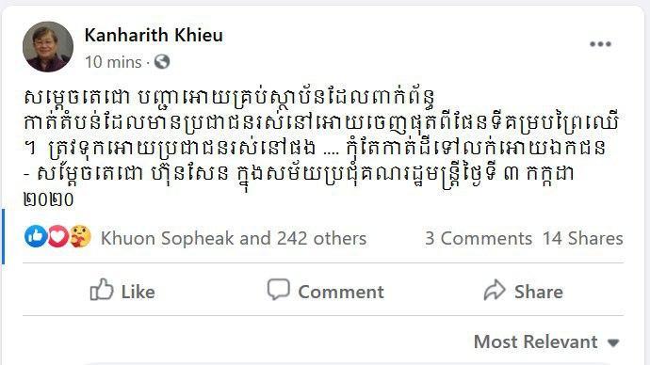Click the Comment button label
650x365 pixels.
point(341,293)
